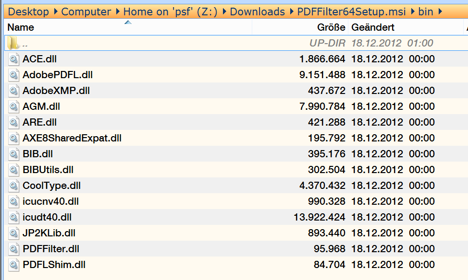Select the JP2KLib.dll file name
The height and width of the screenshot is (280, 468).
(x=49, y=233)
